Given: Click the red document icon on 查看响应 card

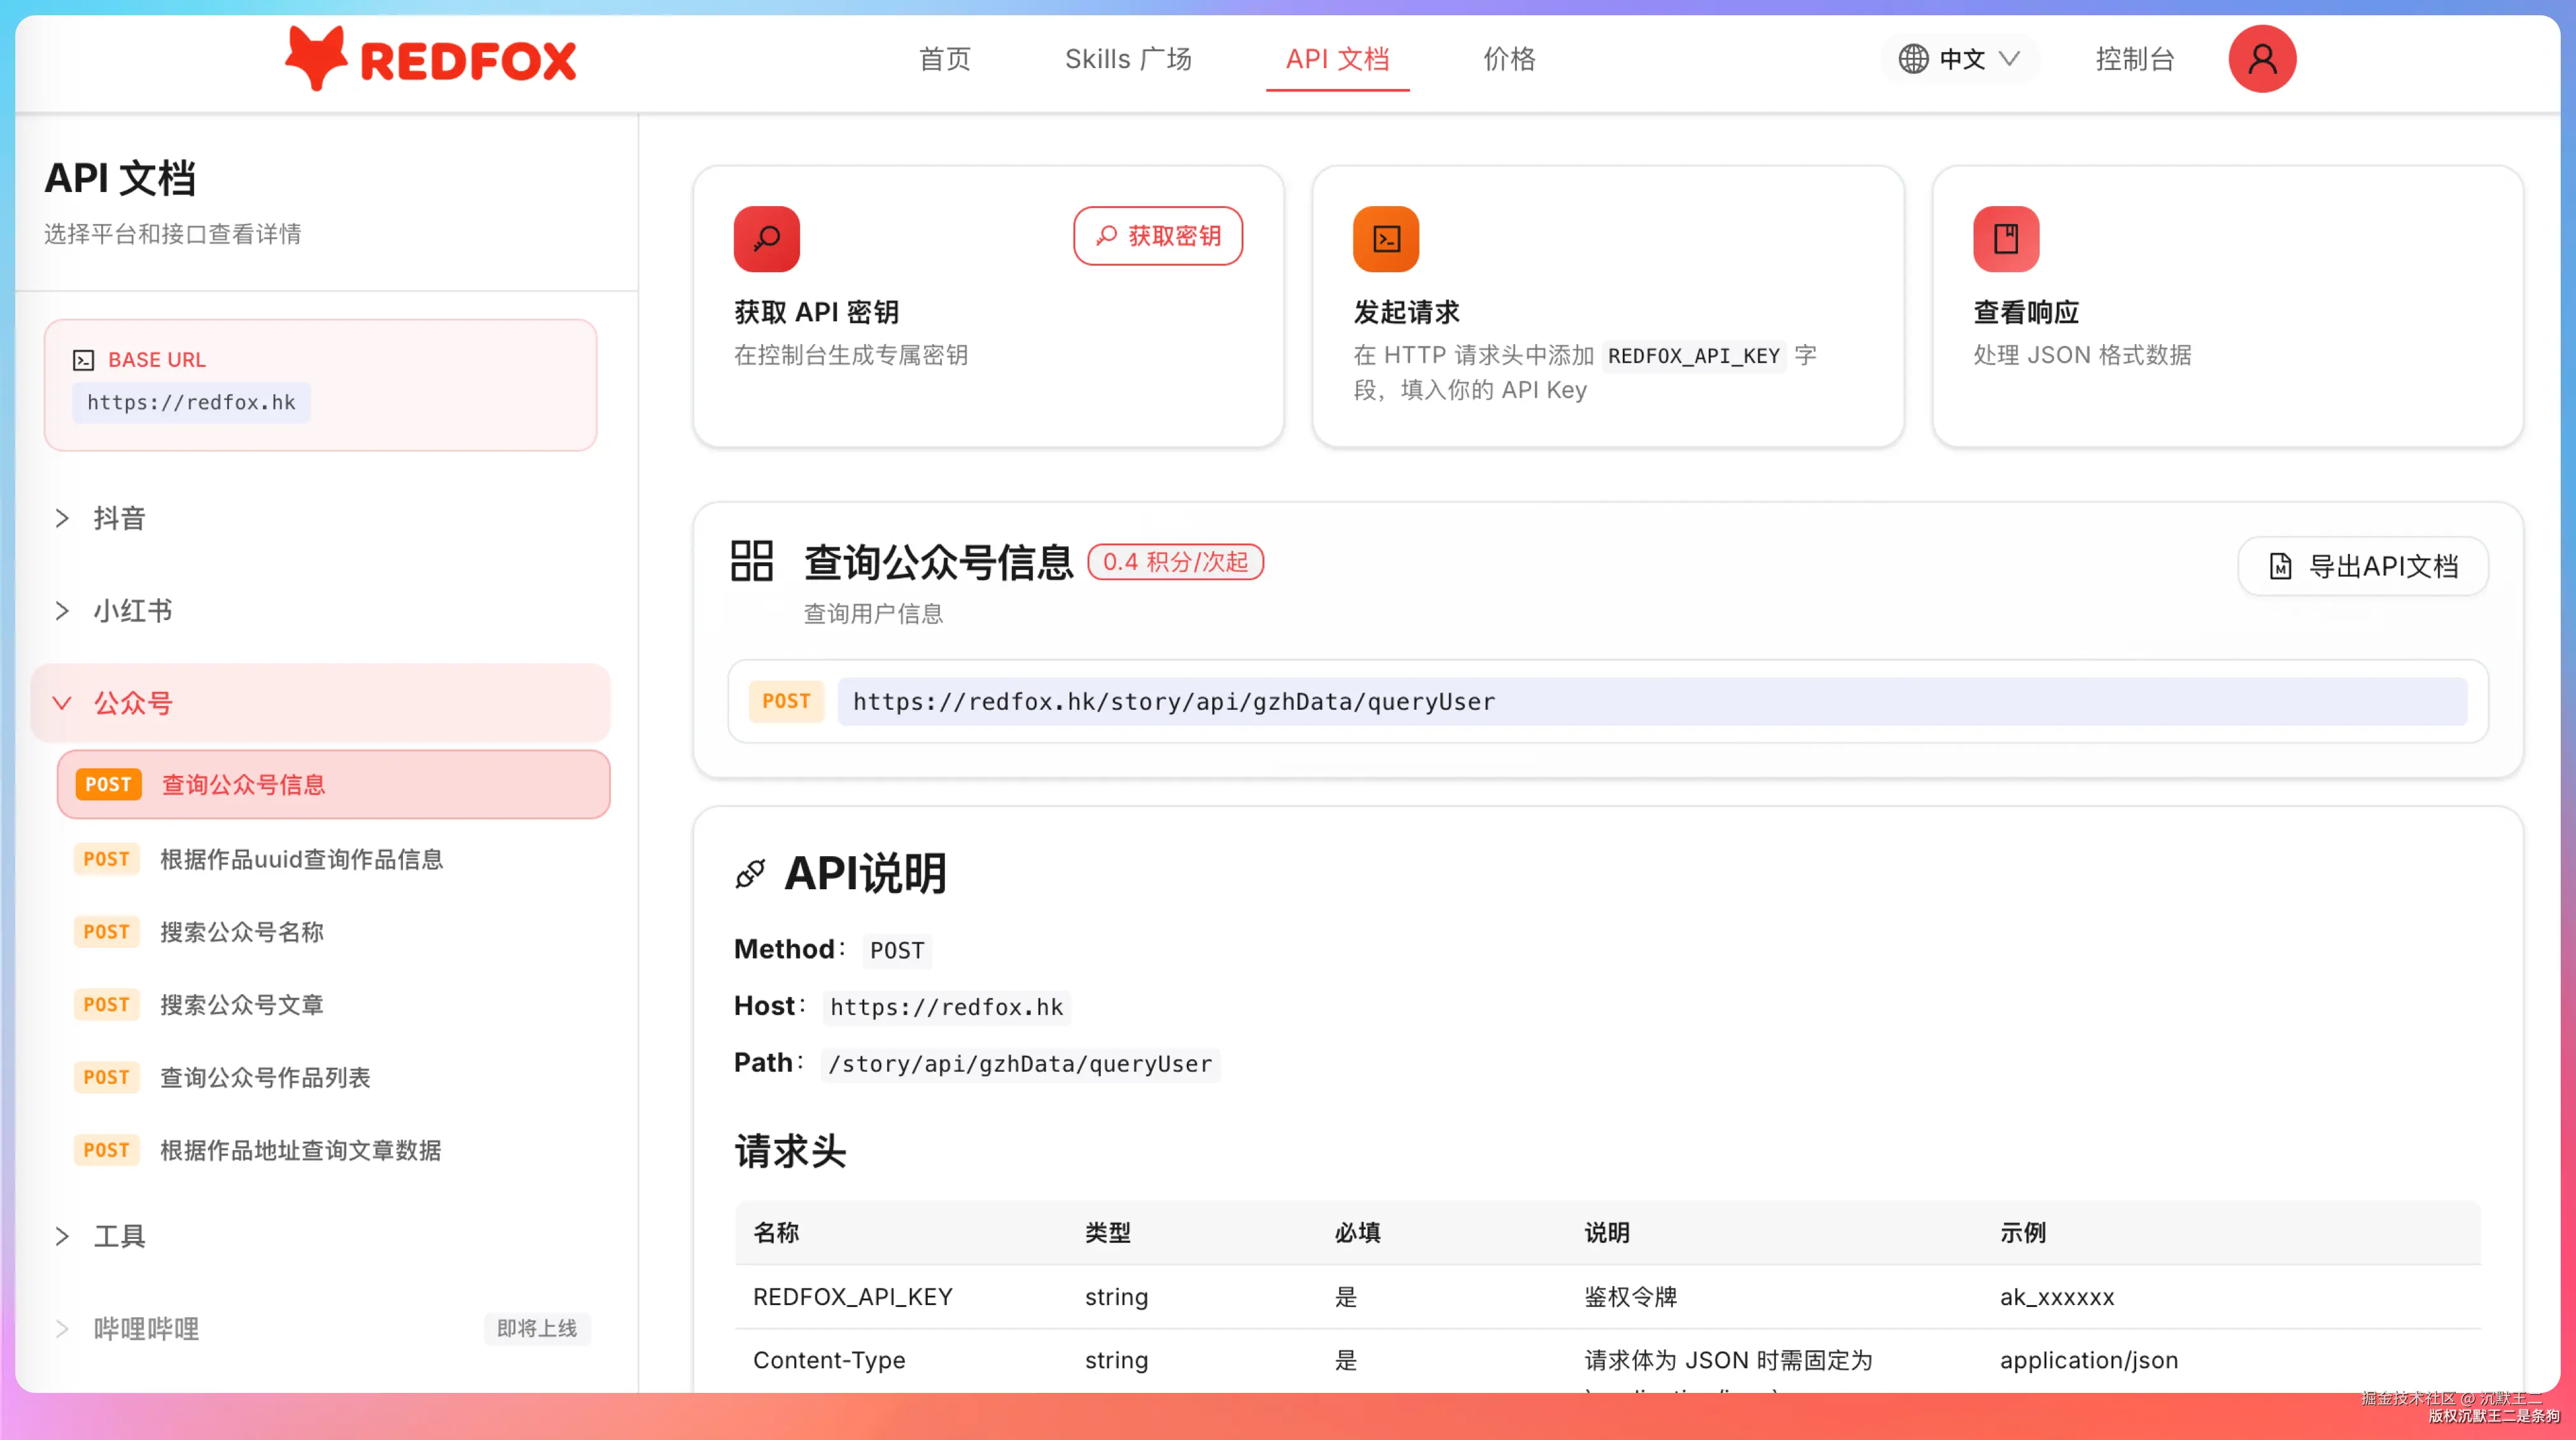Looking at the screenshot, I should [x=2006, y=239].
